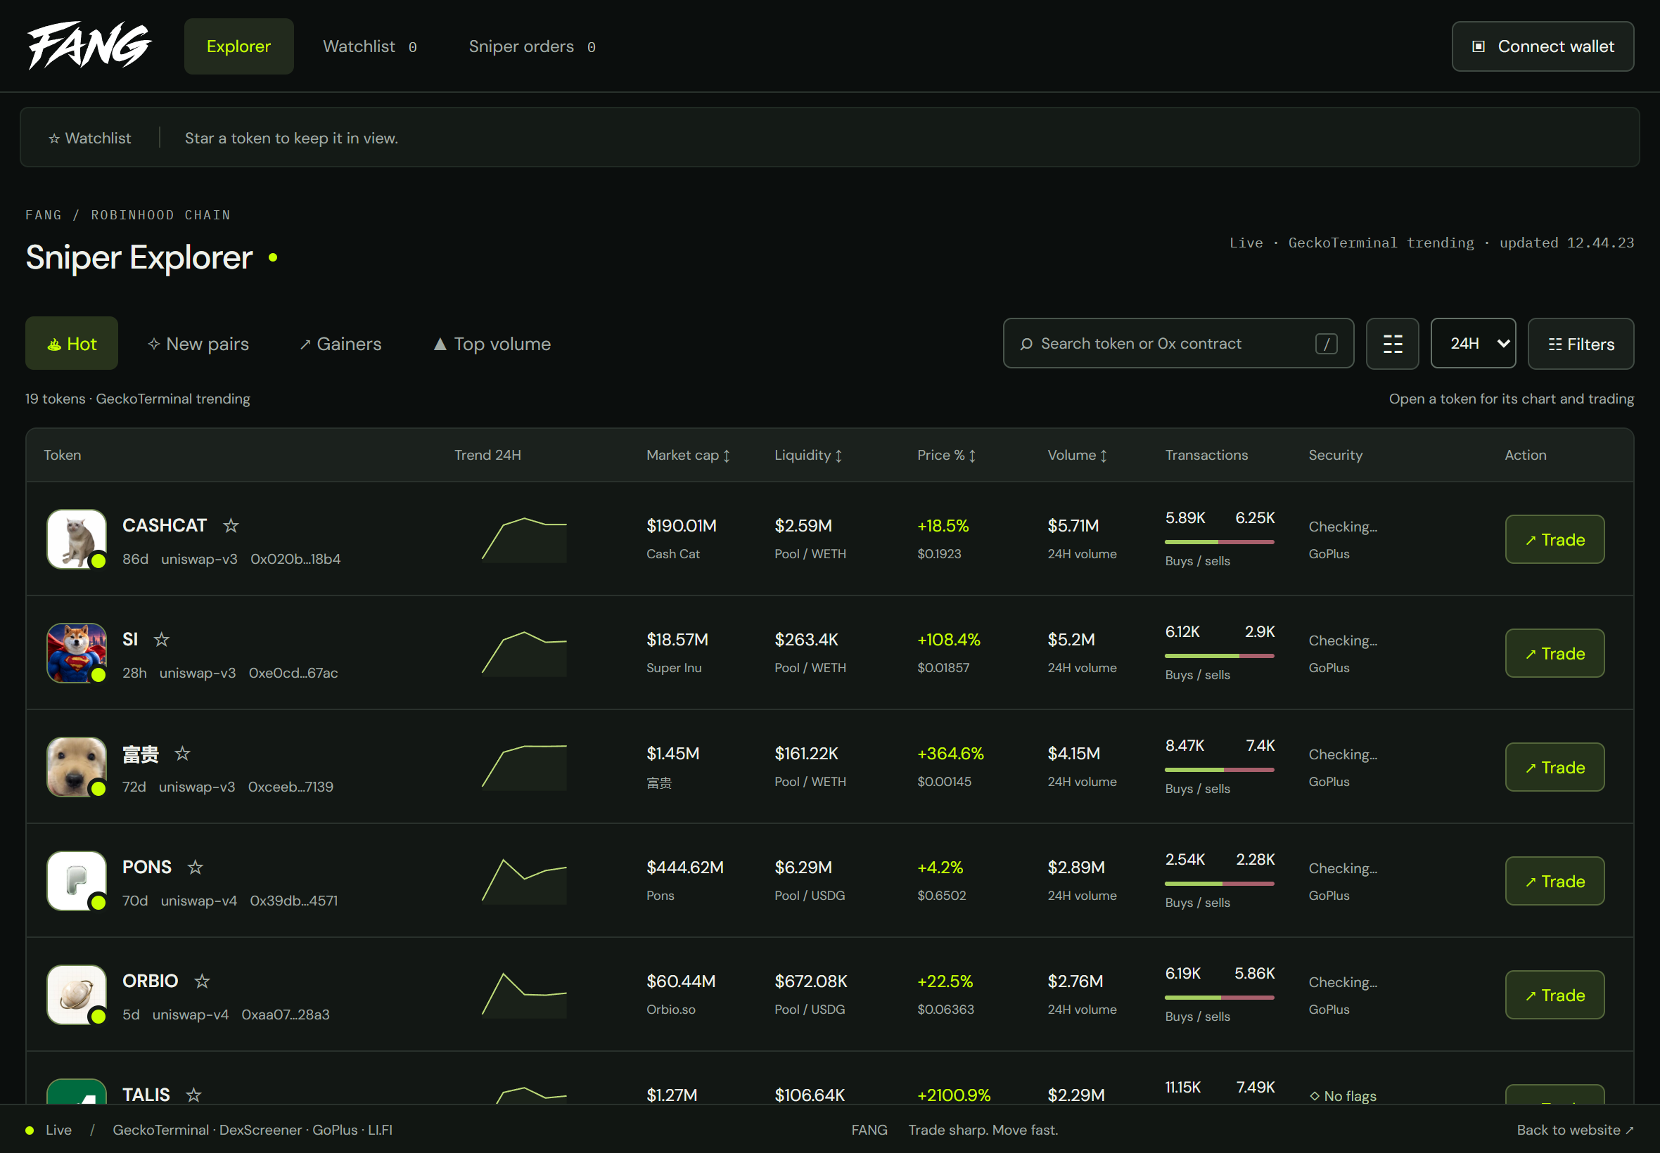Click 富贵 price change +364.6%
Screen dimensions: 1660x1153
pos(950,754)
